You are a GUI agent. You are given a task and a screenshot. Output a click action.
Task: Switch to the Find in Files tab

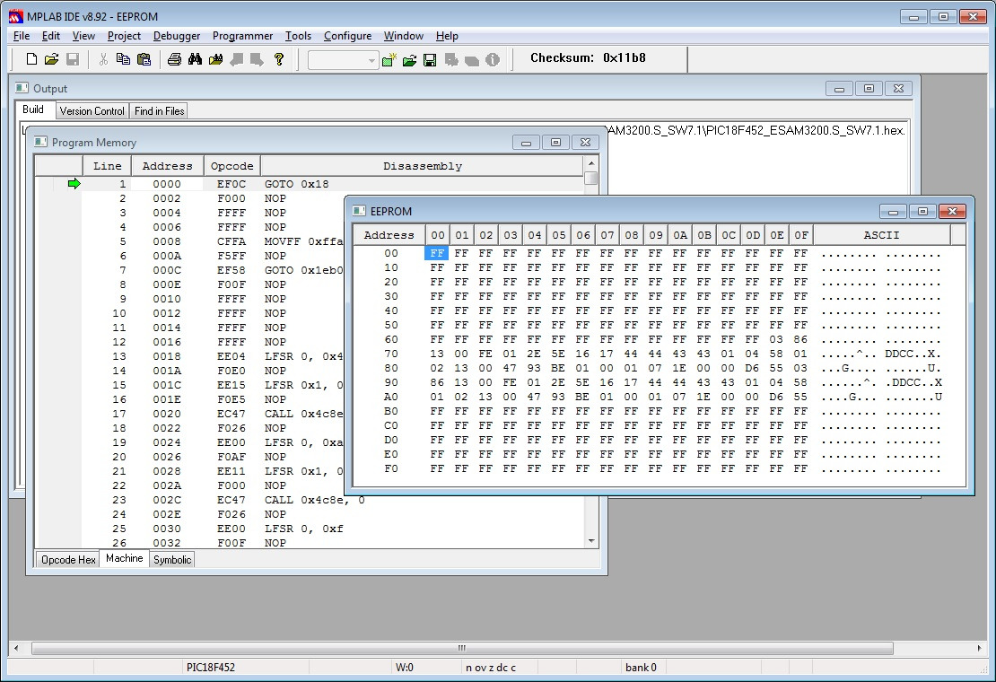[159, 111]
